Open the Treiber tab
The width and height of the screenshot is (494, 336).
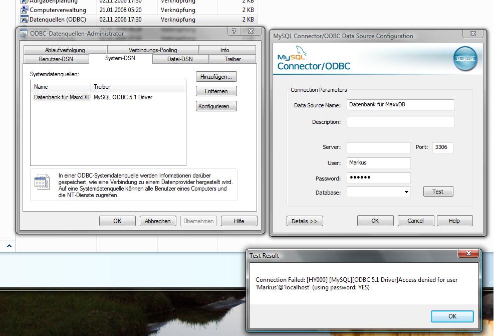point(232,59)
